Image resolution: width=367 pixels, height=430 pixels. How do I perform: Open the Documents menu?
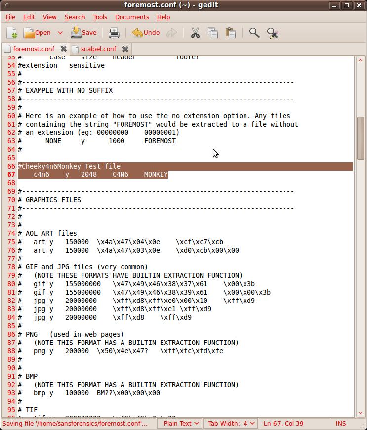pos(132,17)
